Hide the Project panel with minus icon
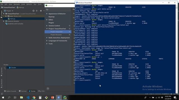 pyautogui.click(x=44, y=11)
